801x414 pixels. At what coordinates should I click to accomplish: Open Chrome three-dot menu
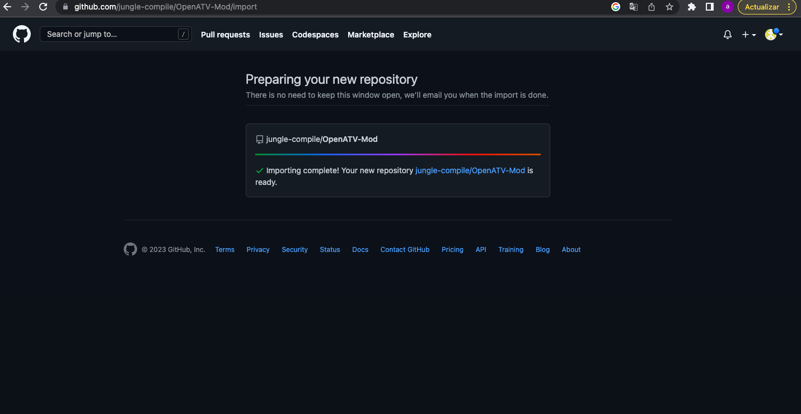(x=790, y=7)
